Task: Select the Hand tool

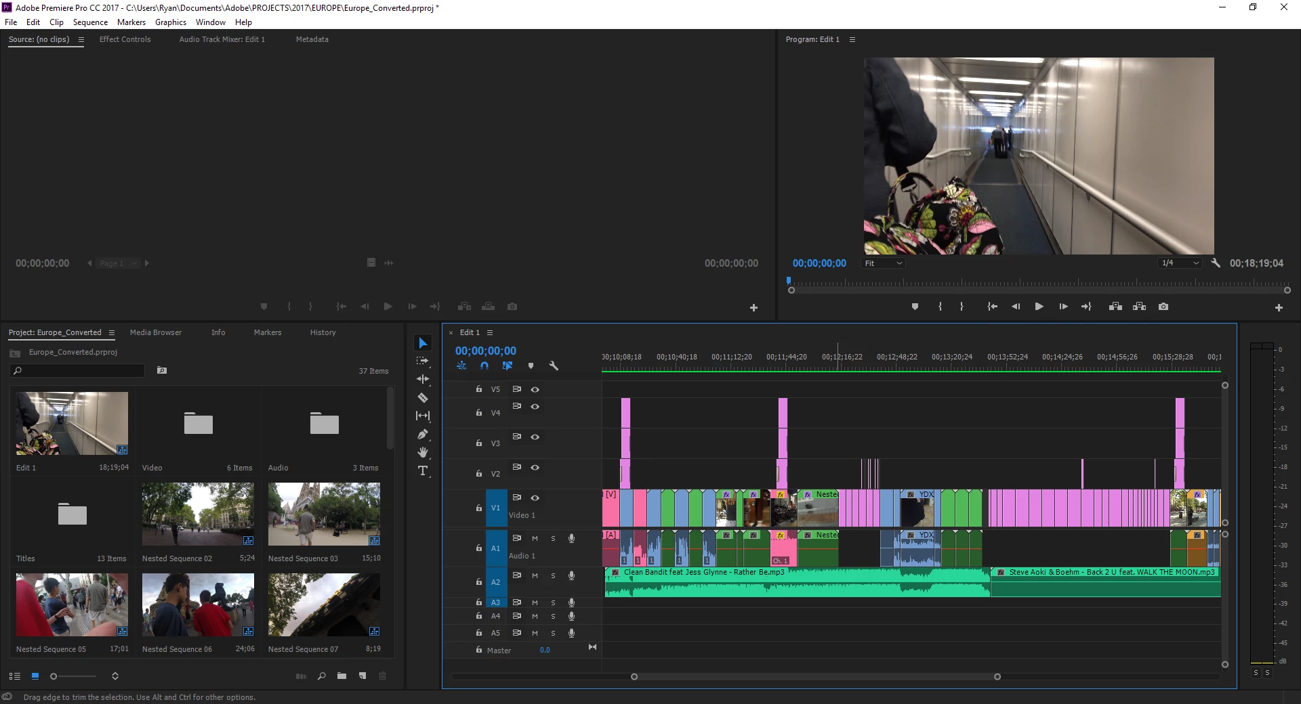Action: click(x=423, y=452)
